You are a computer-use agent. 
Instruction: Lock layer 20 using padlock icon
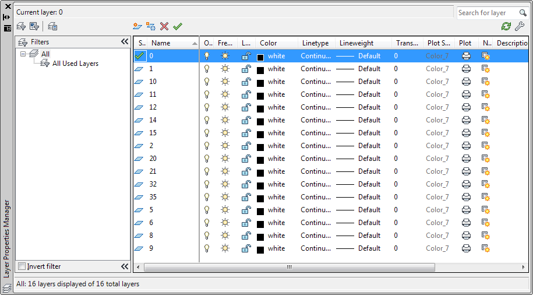246,159
